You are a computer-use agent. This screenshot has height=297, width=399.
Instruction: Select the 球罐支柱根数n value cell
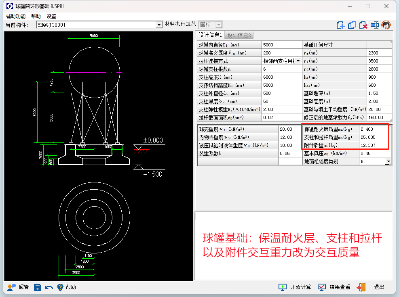point(282,69)
